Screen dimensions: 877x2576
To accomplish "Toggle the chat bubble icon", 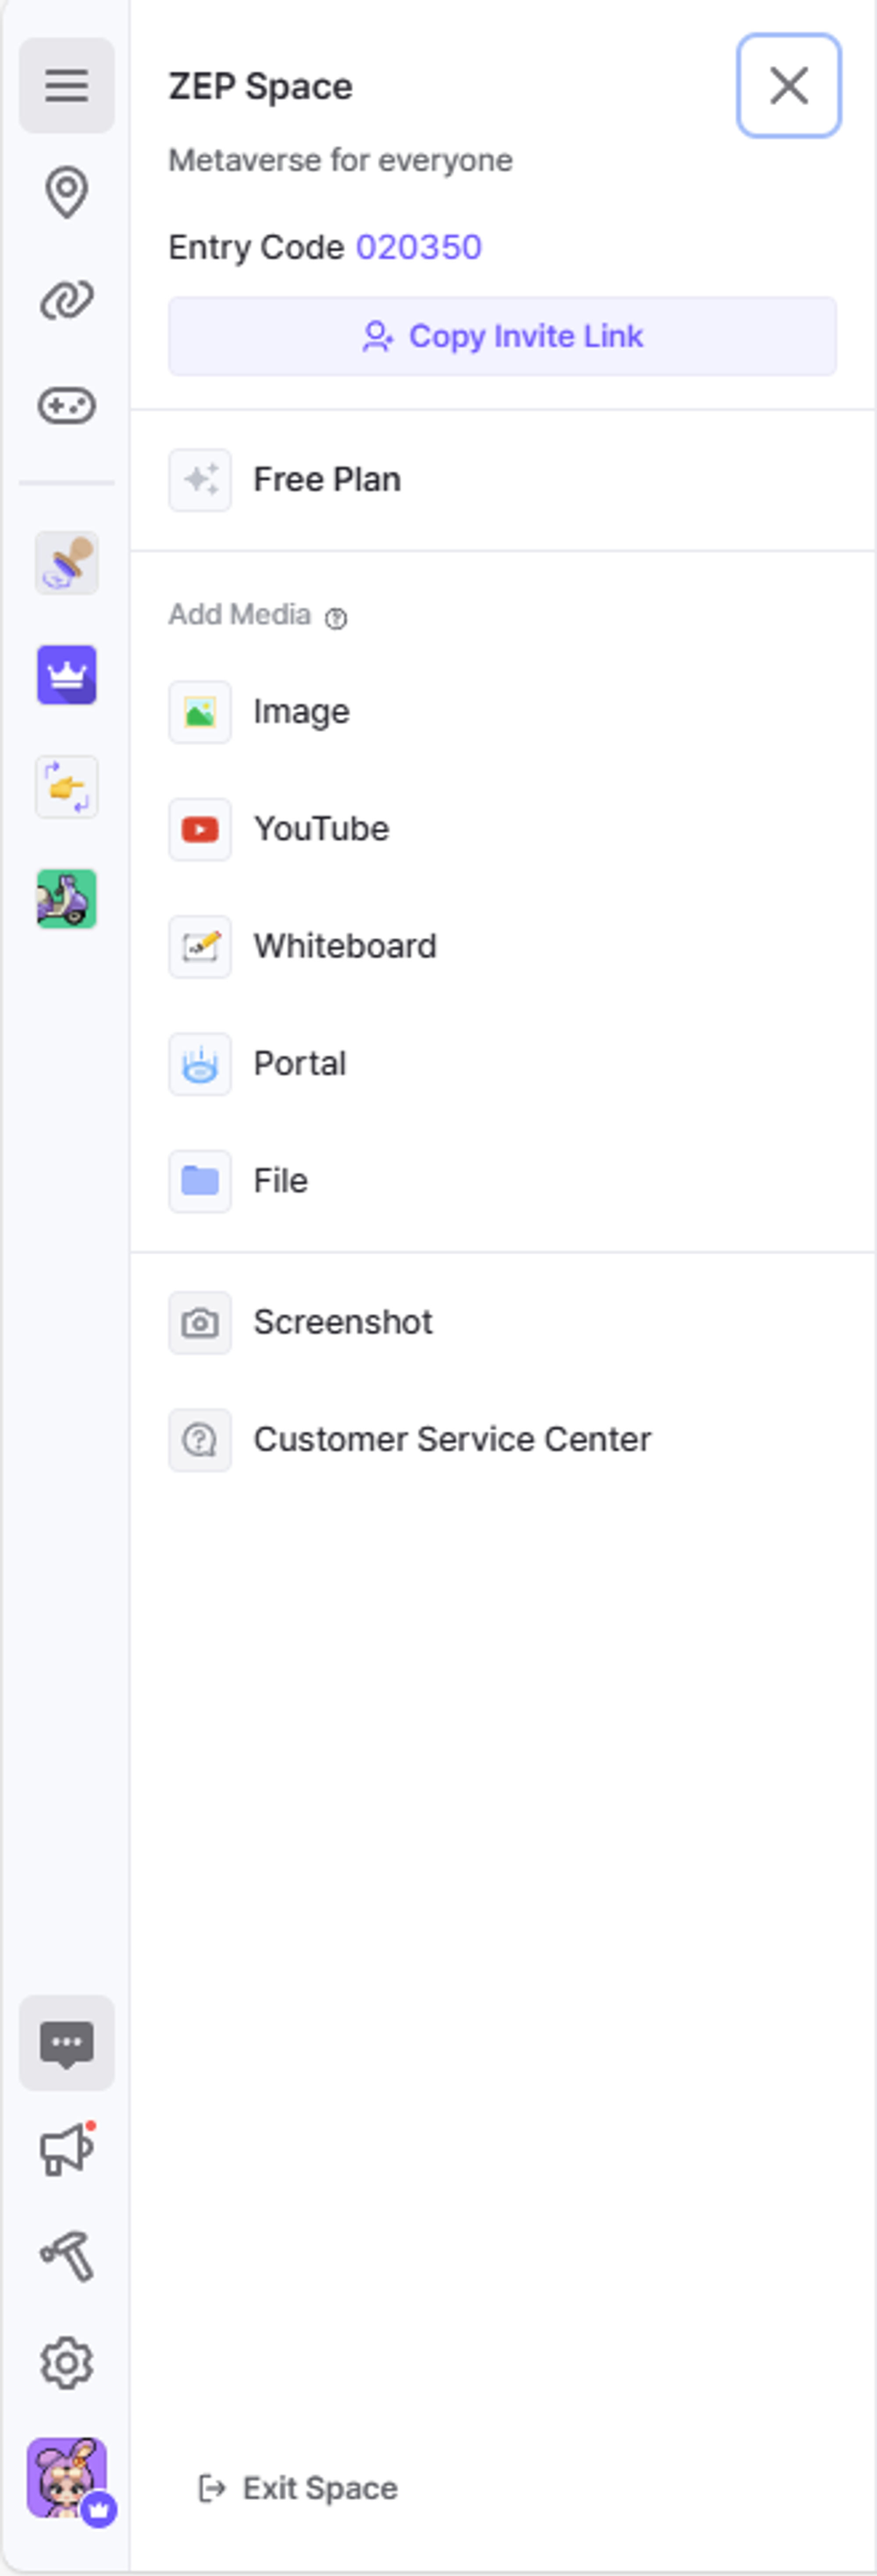I will click(x=66, y=2043).
